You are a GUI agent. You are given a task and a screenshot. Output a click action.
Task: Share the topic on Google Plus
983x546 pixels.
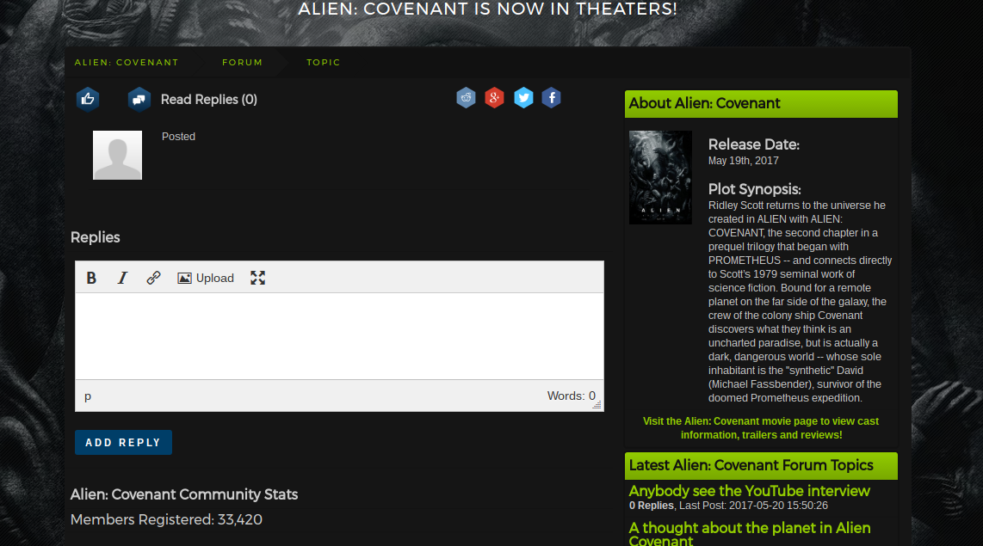click(494, 98)
